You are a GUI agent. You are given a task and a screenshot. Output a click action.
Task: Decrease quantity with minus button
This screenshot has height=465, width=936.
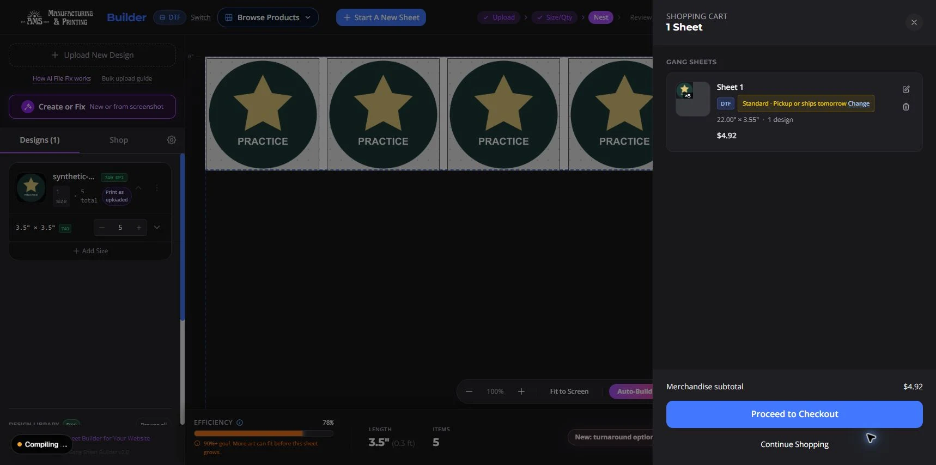point(102,228)
